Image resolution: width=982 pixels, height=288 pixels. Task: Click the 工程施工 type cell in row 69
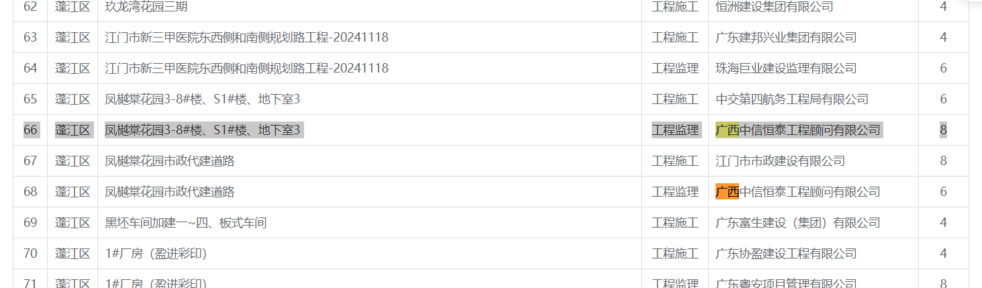click(675, 223)
